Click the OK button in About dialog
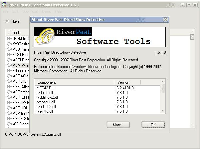The width and height of the screenshot is (200, 149). pyautogui.click(x=153, y=125)
